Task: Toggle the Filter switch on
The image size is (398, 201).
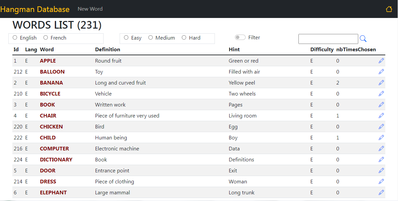Action: (x=240, y=37)
